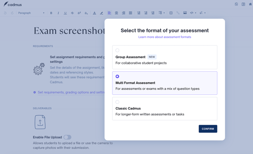Viewport: 253px width, 154px height.
Task: Open the indent options dropdown
Action: click(162, 13)
